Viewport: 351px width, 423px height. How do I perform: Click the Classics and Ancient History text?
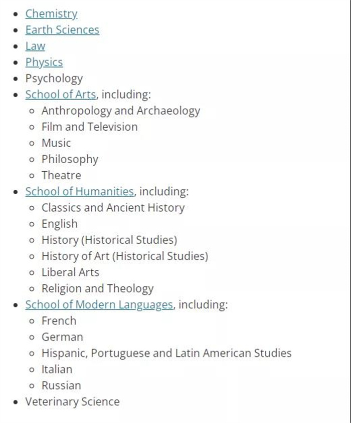click(x=113, y=208)
